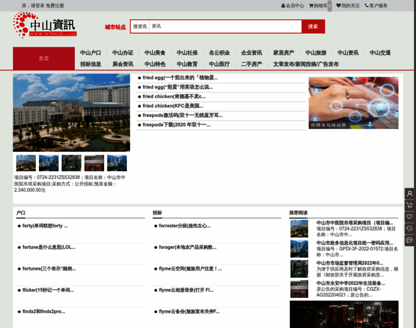This screenshot has height=328, width=416.
Task: Open the thumbnail beside 中山市市场监督管理局2022年
Action: (299, 268)
